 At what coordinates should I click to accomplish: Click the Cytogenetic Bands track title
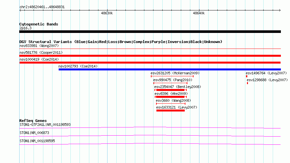[x=39, y=24]
